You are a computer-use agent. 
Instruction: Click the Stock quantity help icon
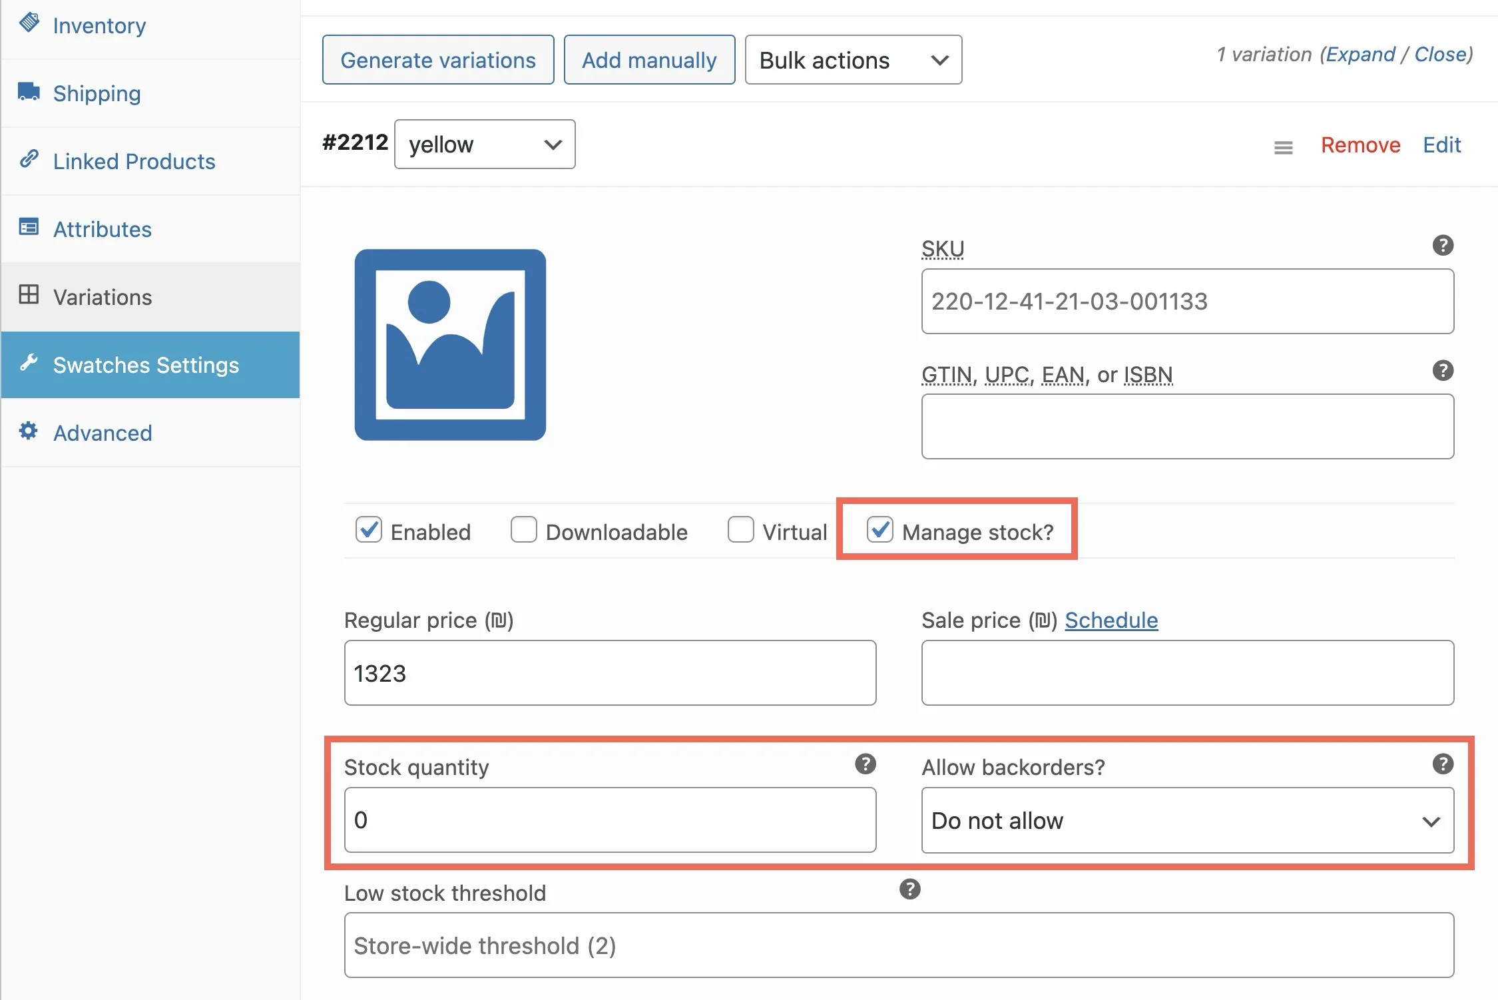click(x=866, y=764)
